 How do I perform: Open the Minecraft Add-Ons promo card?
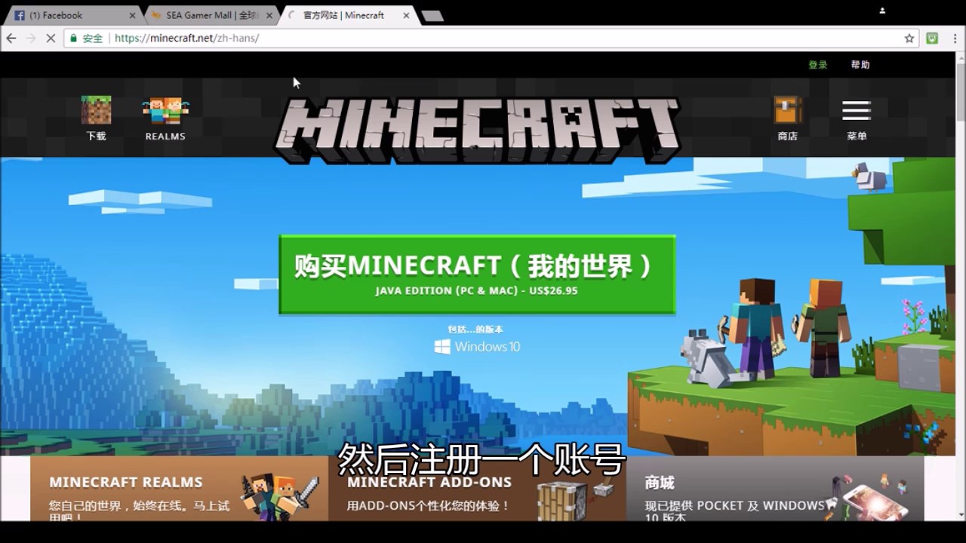tap(477, 488)
